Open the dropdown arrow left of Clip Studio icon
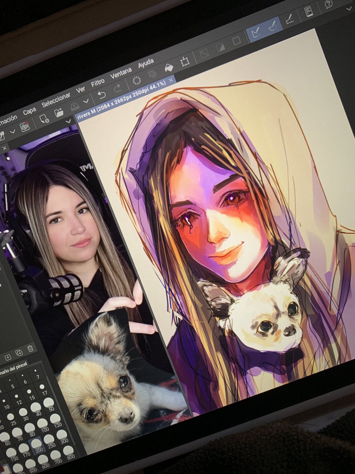This screenshot has height=474, width=355. point(12,131)
